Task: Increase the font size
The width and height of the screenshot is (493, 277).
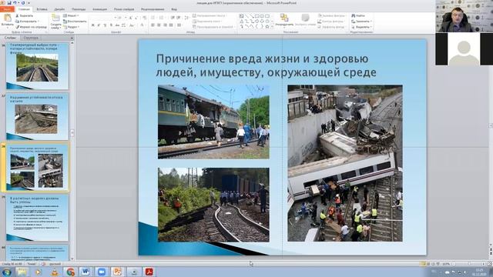Action: pyautogui.click(x=130, y=18)
